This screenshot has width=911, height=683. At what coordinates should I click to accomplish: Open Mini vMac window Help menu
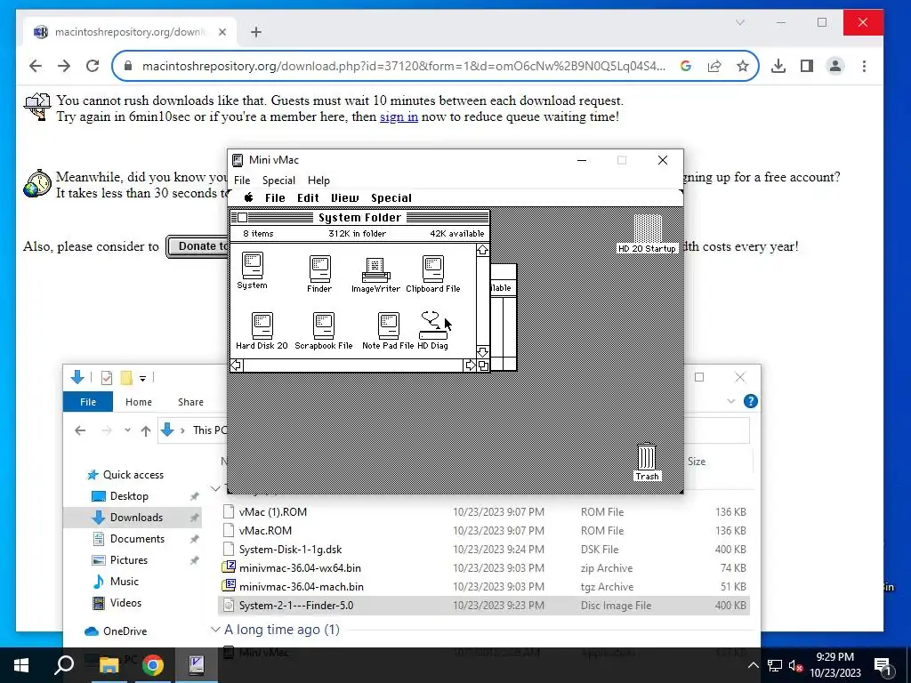point(318,180)
